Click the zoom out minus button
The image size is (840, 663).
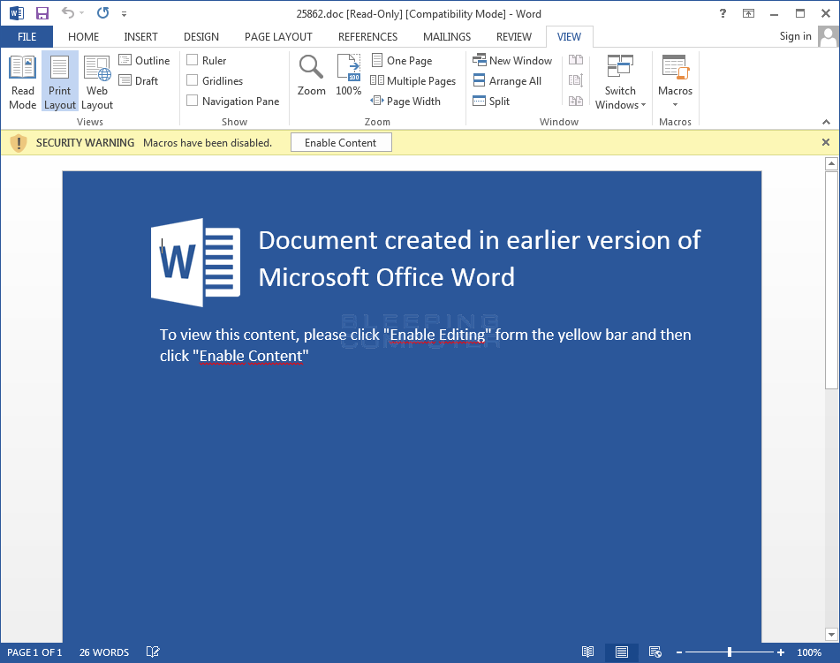(678, 652)
